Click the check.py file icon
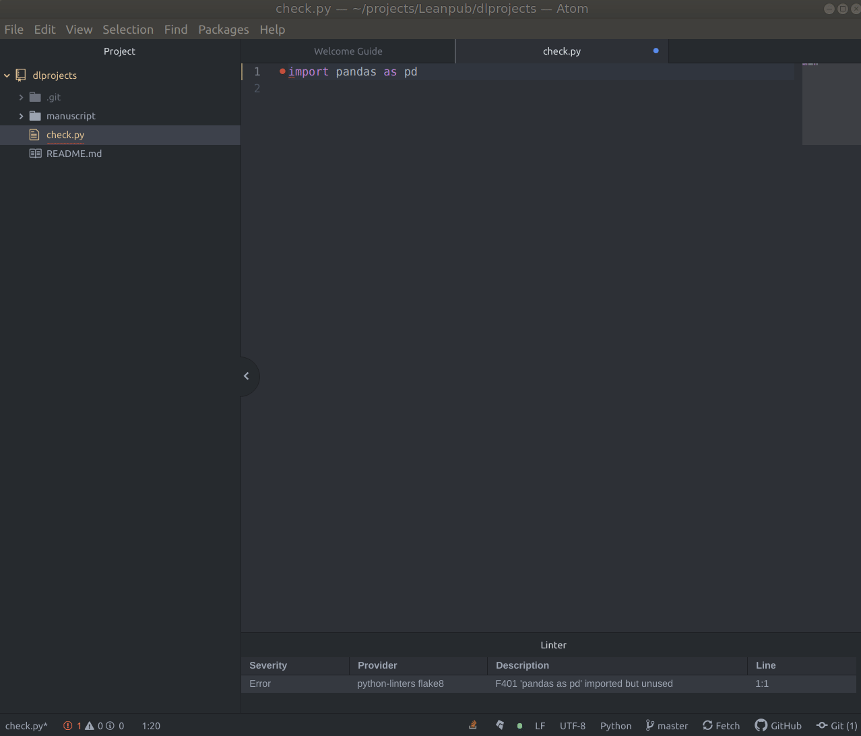The image size is (861, 736). pos(34,135)
